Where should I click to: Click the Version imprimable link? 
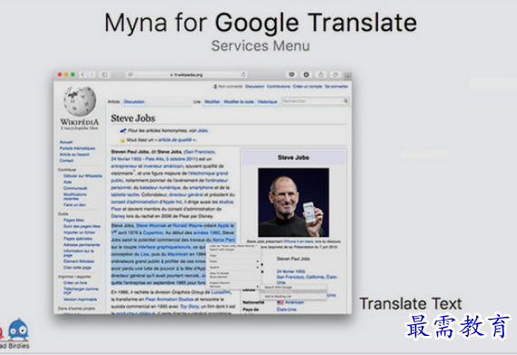[x=80, y=300]
